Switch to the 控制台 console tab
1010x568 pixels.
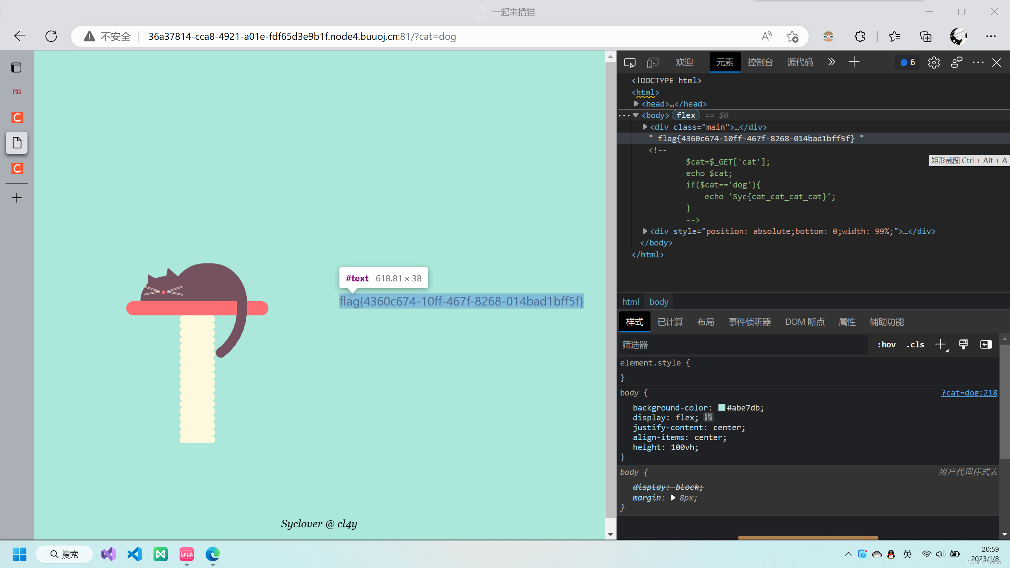point(760,62)
